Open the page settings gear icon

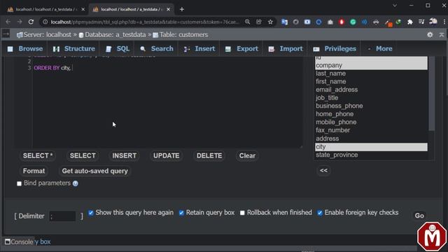coord(430,34)
